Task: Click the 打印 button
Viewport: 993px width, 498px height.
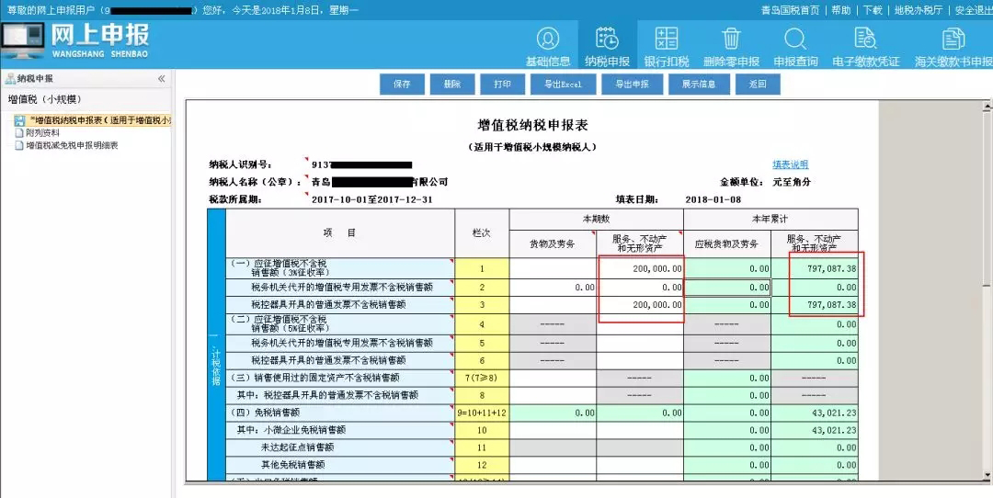Action: point(502,85)
